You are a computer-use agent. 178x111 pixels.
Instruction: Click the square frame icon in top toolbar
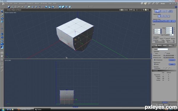click(43, 7)
